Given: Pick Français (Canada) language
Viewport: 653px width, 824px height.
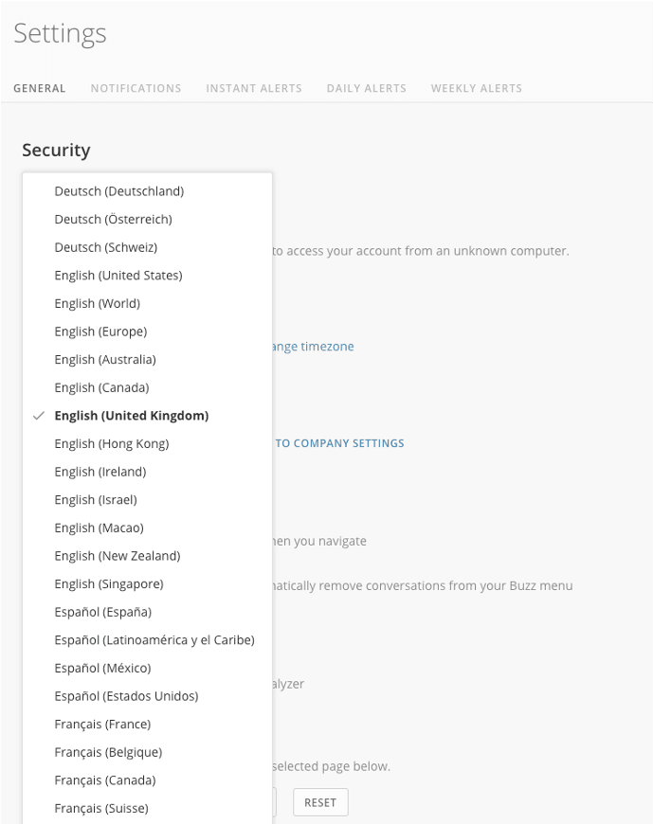Looking at the screenshot, I should (104, 780).
